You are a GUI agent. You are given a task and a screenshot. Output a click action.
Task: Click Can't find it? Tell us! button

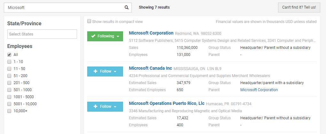click(299, 7)
